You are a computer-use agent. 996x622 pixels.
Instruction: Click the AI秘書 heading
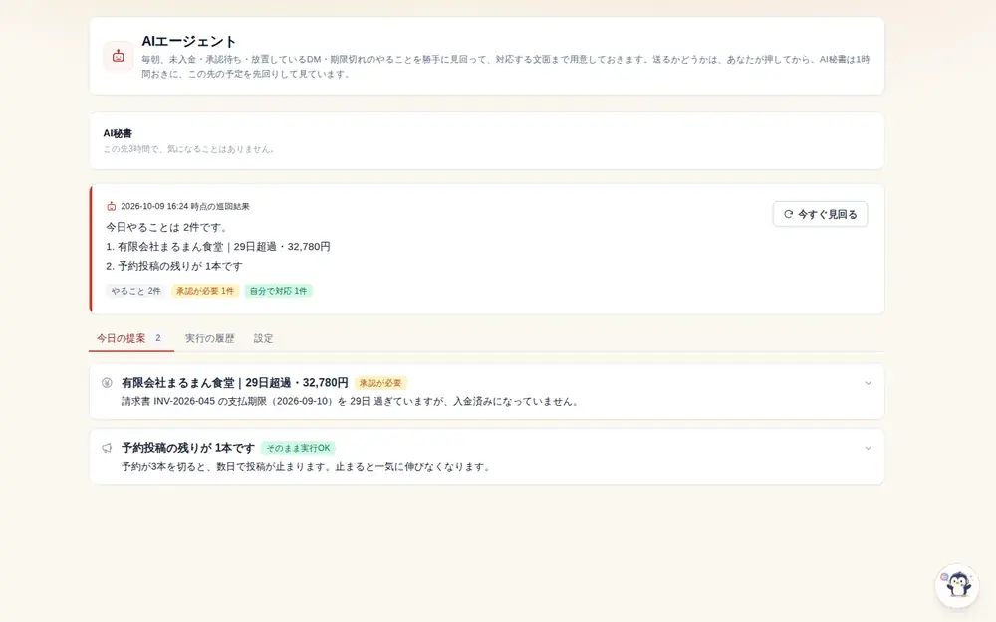tap(118, 133)
